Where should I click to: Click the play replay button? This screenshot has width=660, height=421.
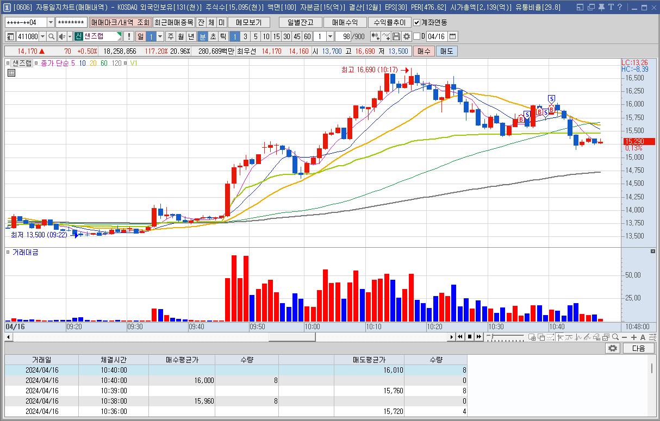pos(452,337)
